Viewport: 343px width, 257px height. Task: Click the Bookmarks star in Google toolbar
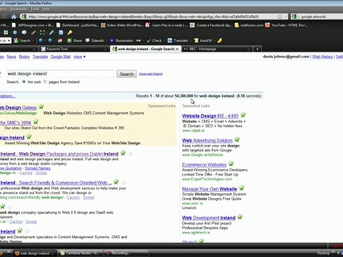[x=121, y=41]
